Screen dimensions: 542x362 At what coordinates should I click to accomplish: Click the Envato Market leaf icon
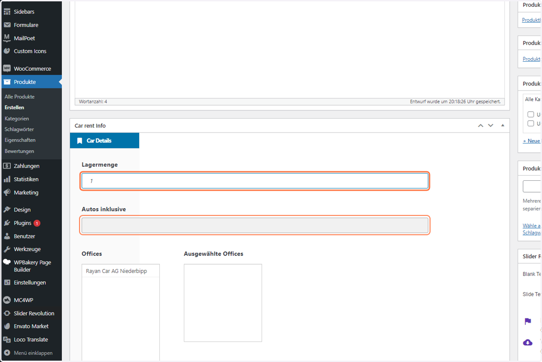click(x=7, y=326)
